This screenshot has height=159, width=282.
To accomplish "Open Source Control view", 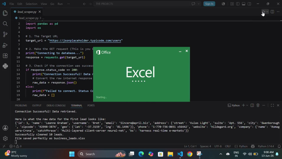I will click(5, 34).
